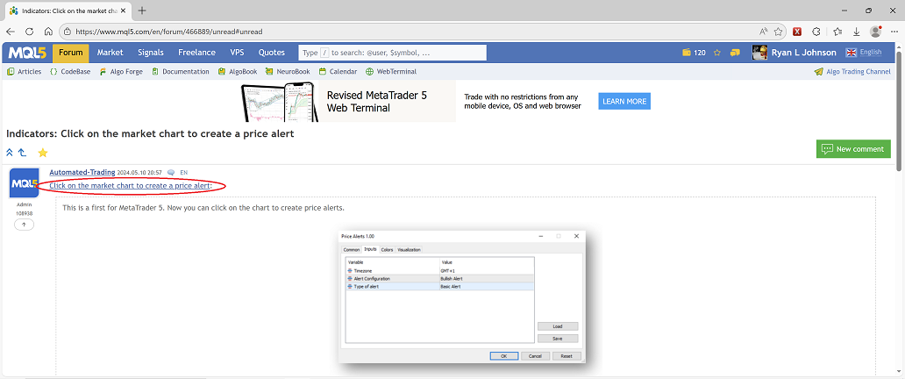Click the browser address bar URL

pos(169,32)
